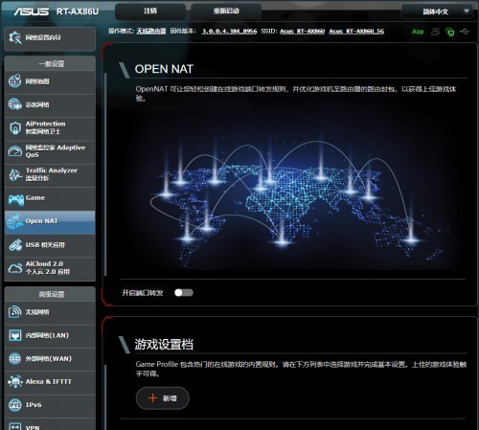Viewport: 479px width, 430px height.
Task: Click the USB status icon in header
Action: coord(465,32)
